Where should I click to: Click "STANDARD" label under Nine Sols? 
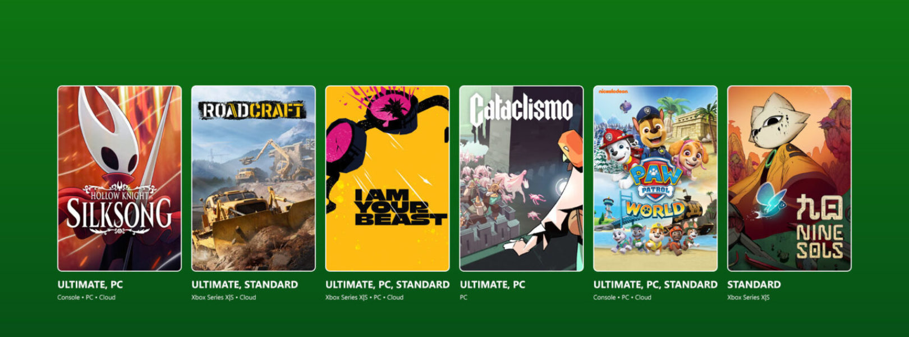tap(754, 285)
